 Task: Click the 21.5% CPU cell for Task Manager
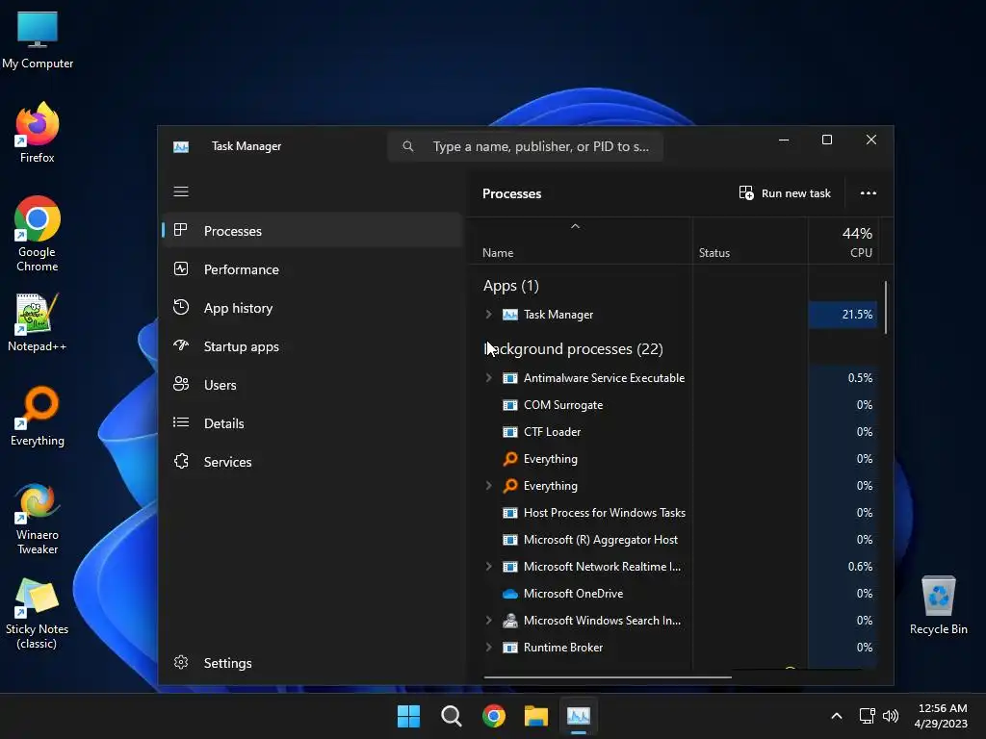[x=843, y=315]
